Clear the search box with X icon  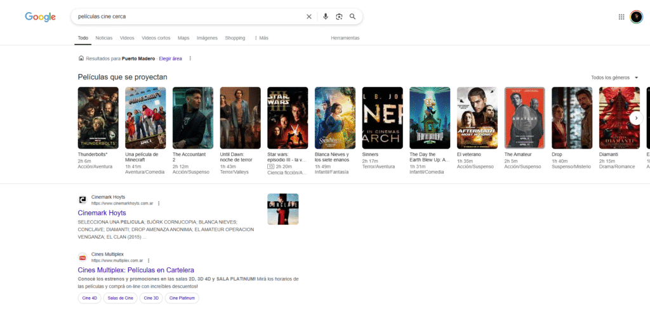pos(309,17)
